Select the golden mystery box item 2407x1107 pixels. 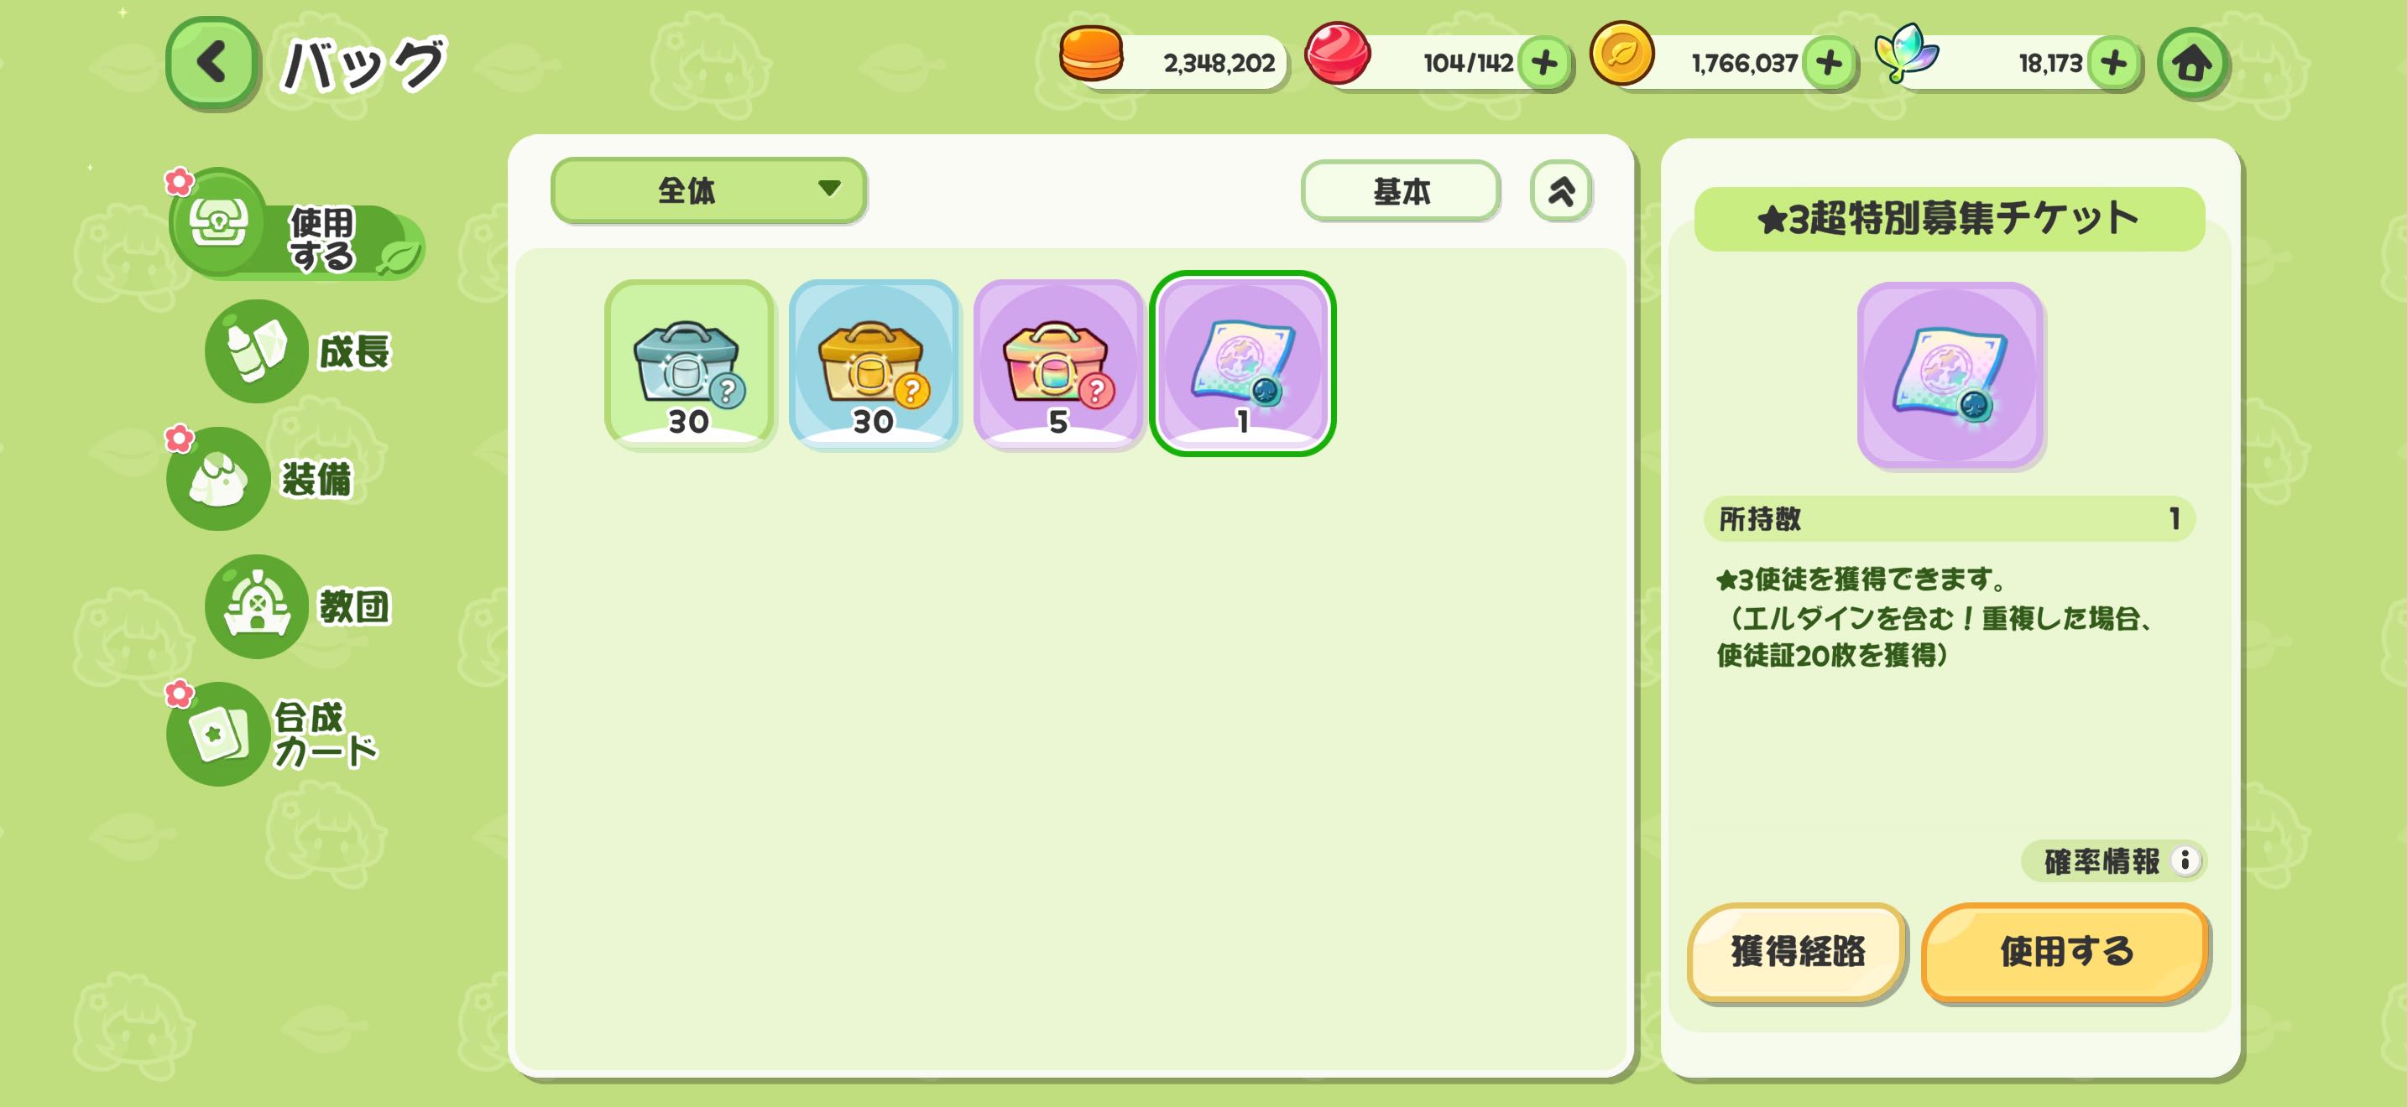pos(874,364)
